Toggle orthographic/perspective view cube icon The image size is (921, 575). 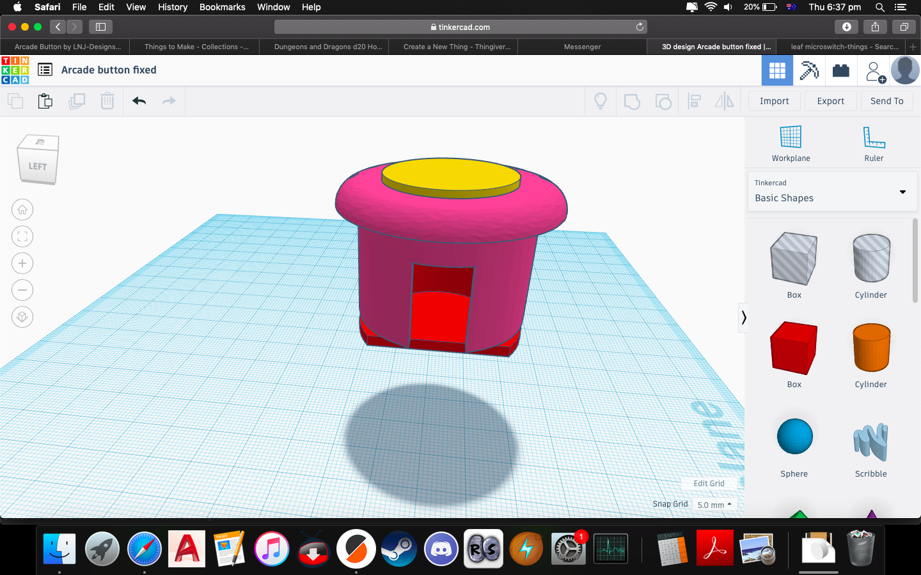tap(22, 317)
